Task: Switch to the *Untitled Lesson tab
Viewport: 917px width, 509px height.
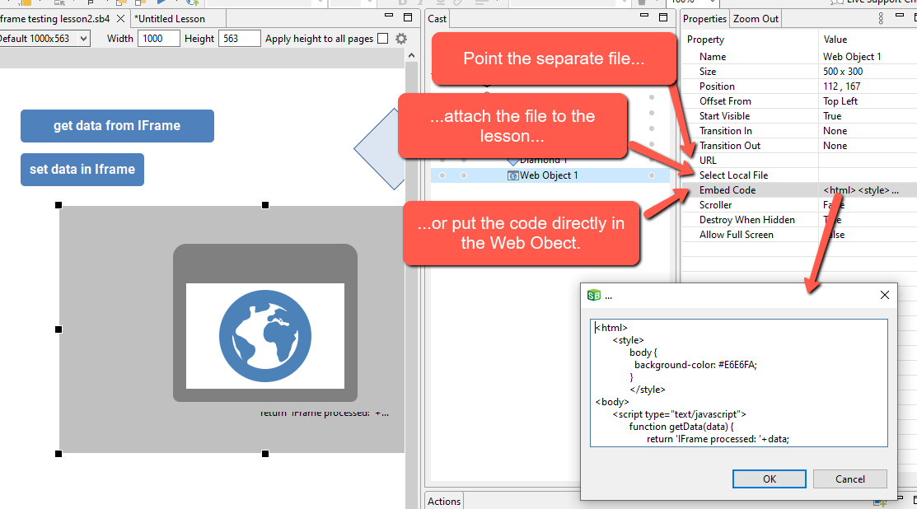Action: pos(170,19)
